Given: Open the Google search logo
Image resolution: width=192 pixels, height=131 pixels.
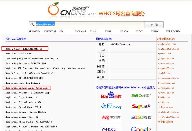Looking at the screenshot, I should pyautogui.click(x=141, y=129).
